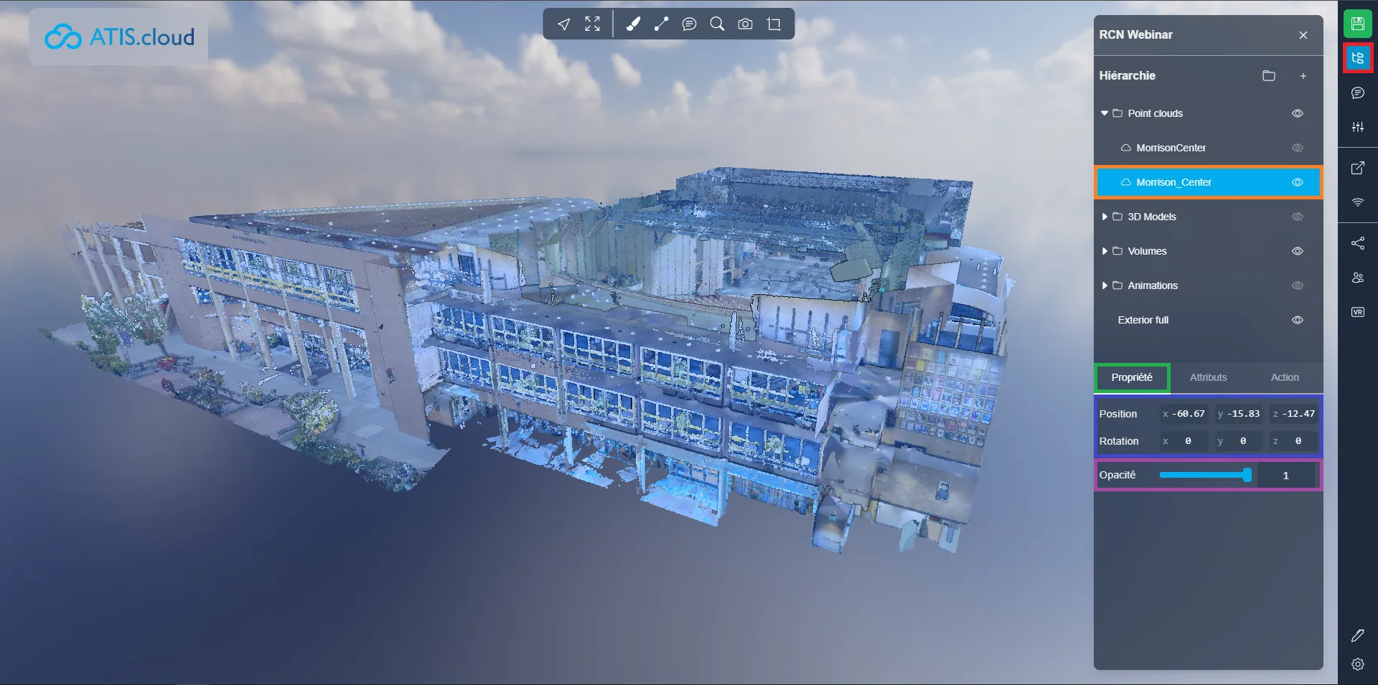Expand the Animations folder
1378x685 pixels.
[x=1105, y=285]
